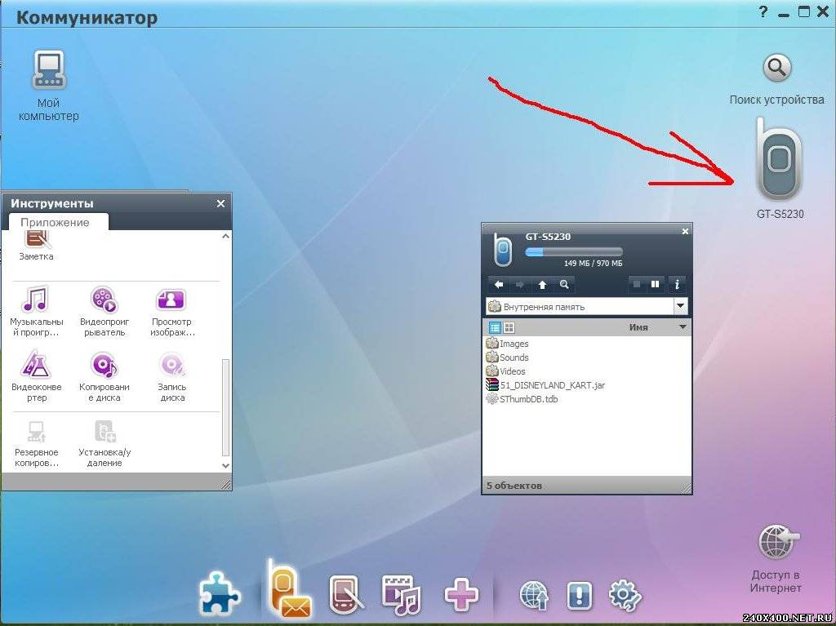Open Backup (Резервное копиров) icon

click(36, 431)
